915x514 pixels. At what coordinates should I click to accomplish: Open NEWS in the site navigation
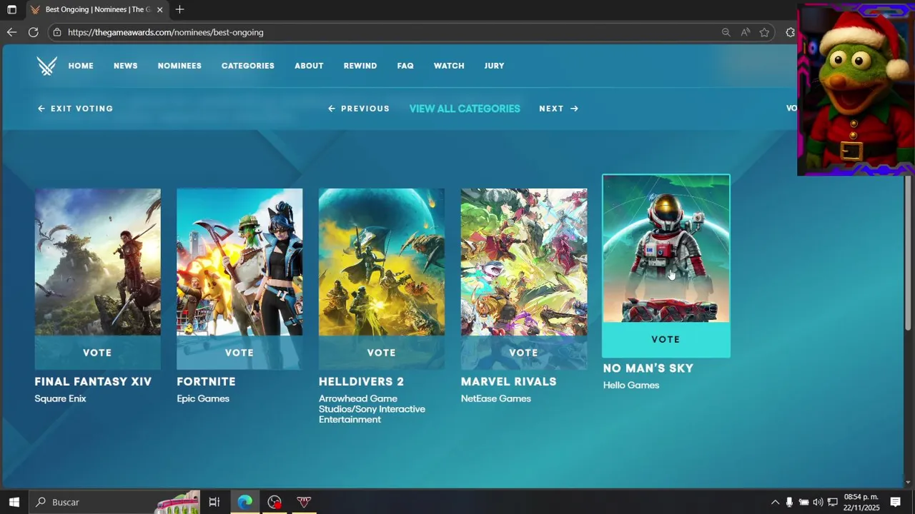[125, 66]
